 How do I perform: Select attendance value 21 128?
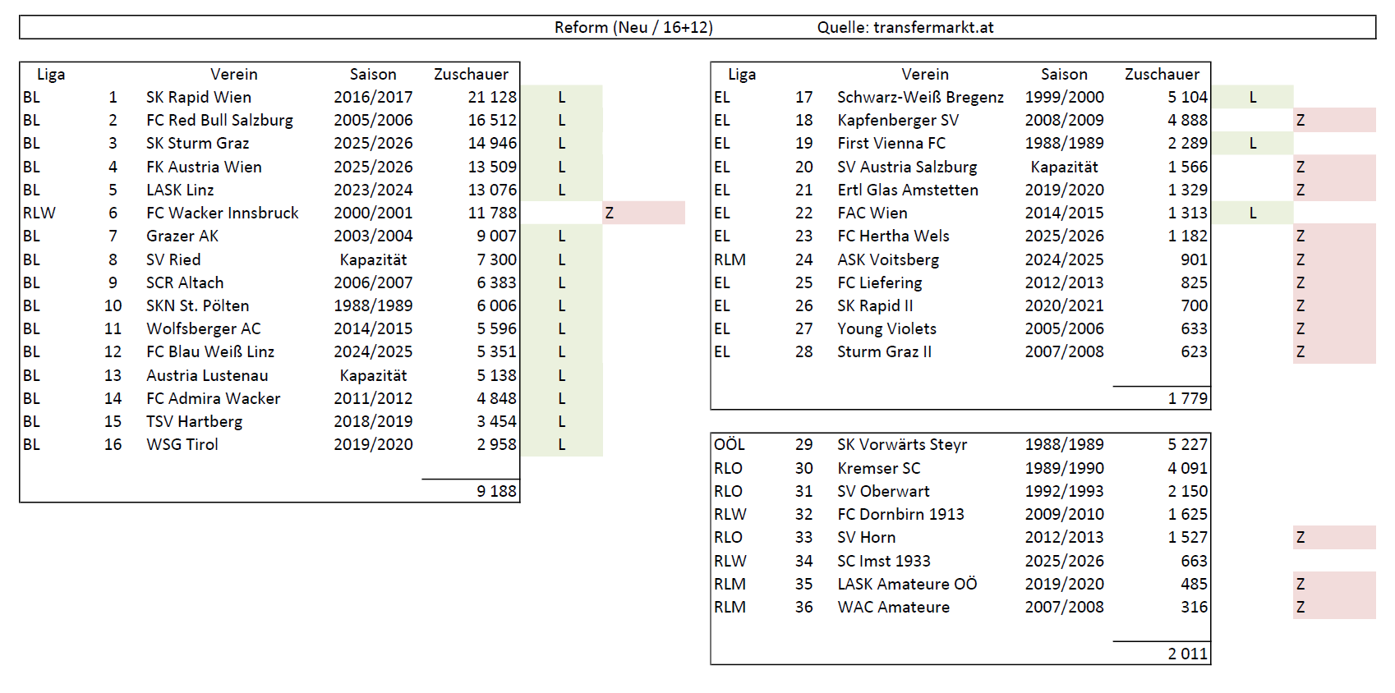coord(491,97)
